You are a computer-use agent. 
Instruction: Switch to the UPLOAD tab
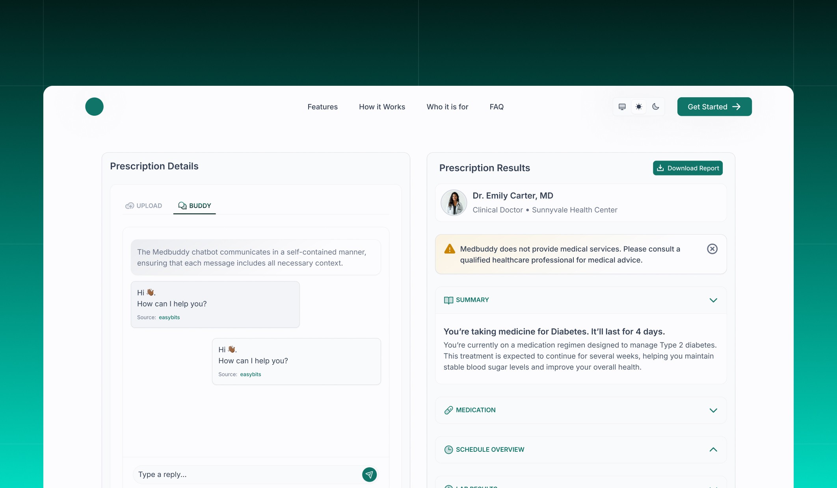pos(143,206)
